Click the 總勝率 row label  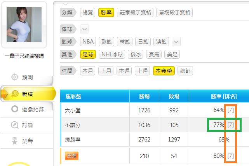tap(73, 140)
